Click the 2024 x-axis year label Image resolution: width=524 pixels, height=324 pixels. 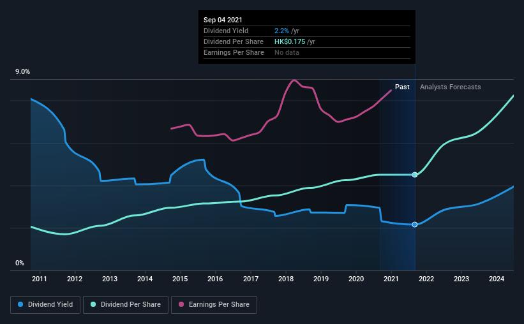pos(497,279)
